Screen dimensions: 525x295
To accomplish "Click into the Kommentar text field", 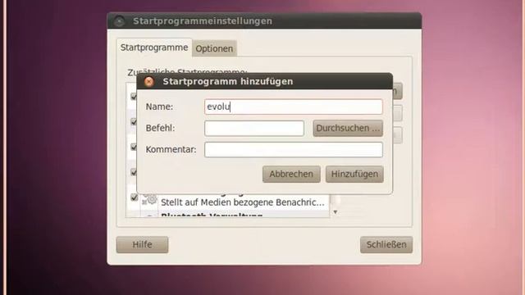I will (294, 149).
